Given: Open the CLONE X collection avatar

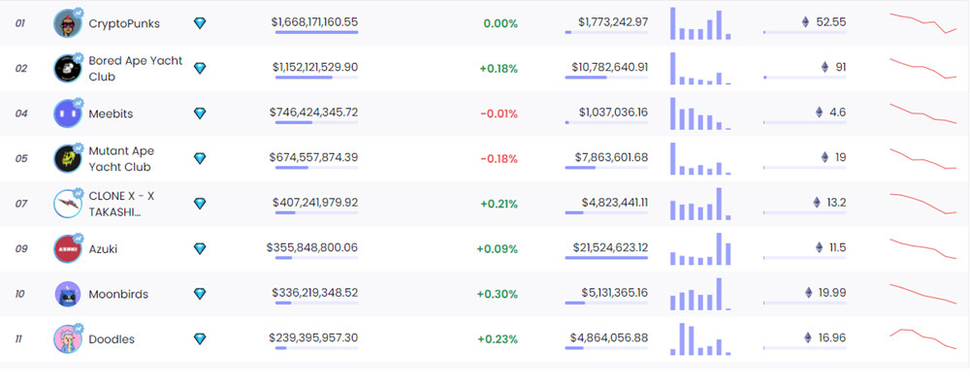Looking at the screenshot, I should tap(68, 204).
